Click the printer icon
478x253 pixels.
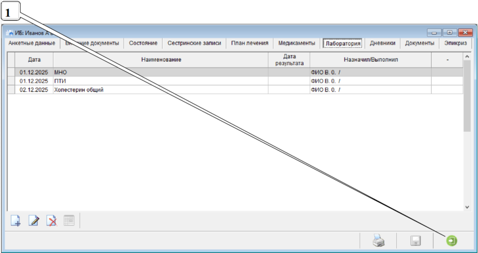[x=378, y=241]
